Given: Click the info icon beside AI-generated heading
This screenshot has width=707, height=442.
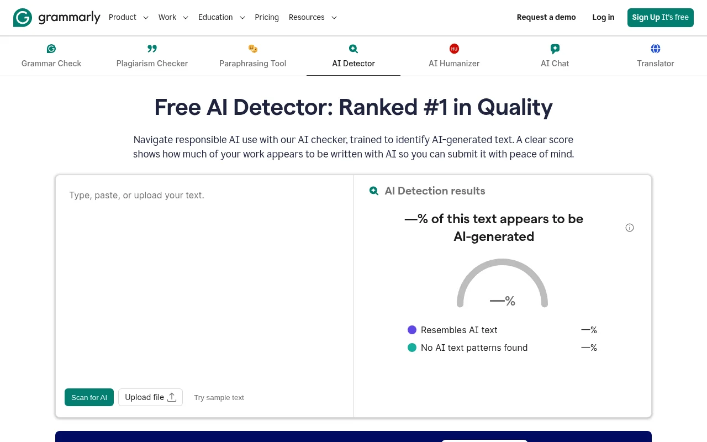Looking at the screenshot, I should [630, 228].
